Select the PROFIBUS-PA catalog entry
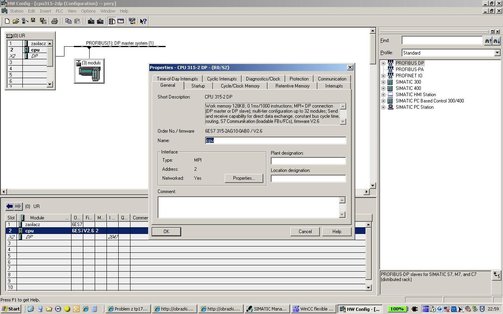The width and height of the screenshot is (503, 314). coord(409,69)
